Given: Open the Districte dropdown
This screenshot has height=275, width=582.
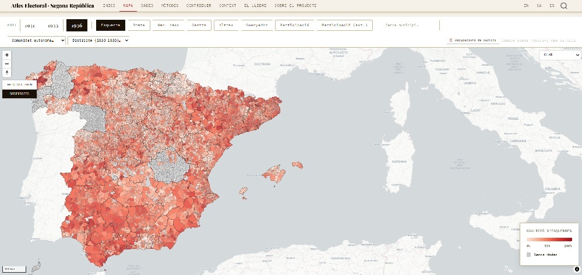Looking at the screenshot, I should coord(98,40).
